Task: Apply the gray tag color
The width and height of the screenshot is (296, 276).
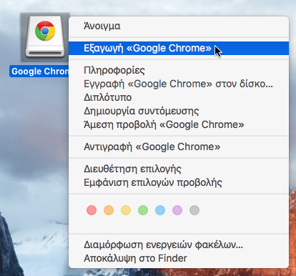Action: 194,210
